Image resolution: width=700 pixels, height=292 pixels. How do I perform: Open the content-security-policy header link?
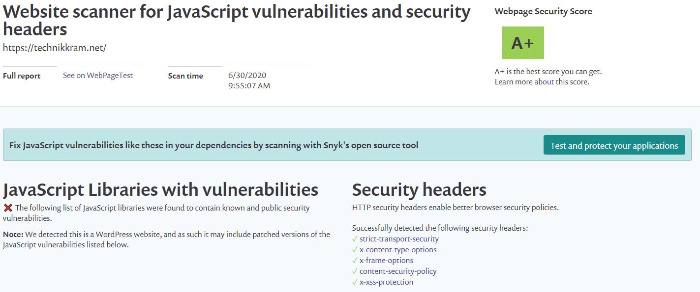(397, 271)
